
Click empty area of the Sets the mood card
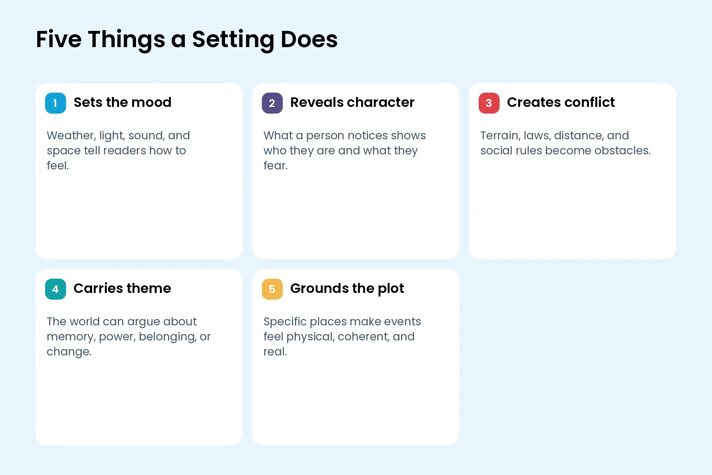(x=139, y=214)
